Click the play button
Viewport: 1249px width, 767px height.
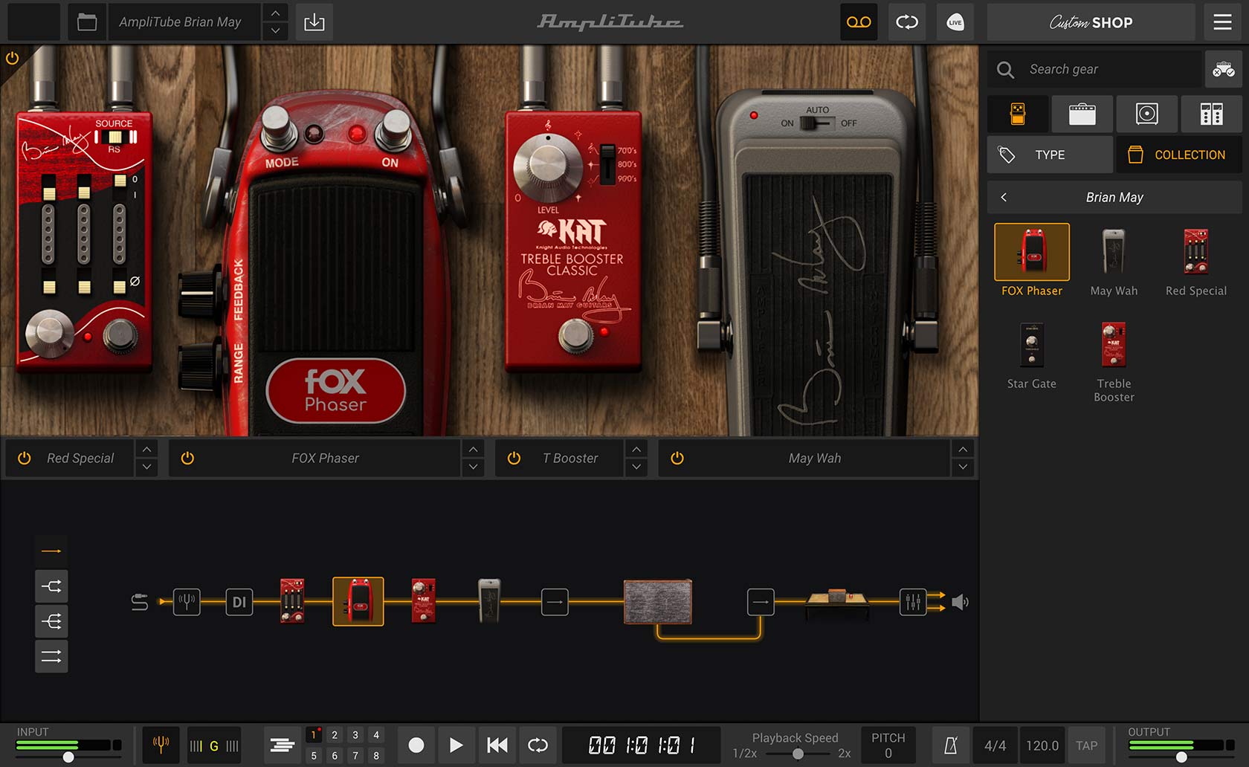[456, 745]
